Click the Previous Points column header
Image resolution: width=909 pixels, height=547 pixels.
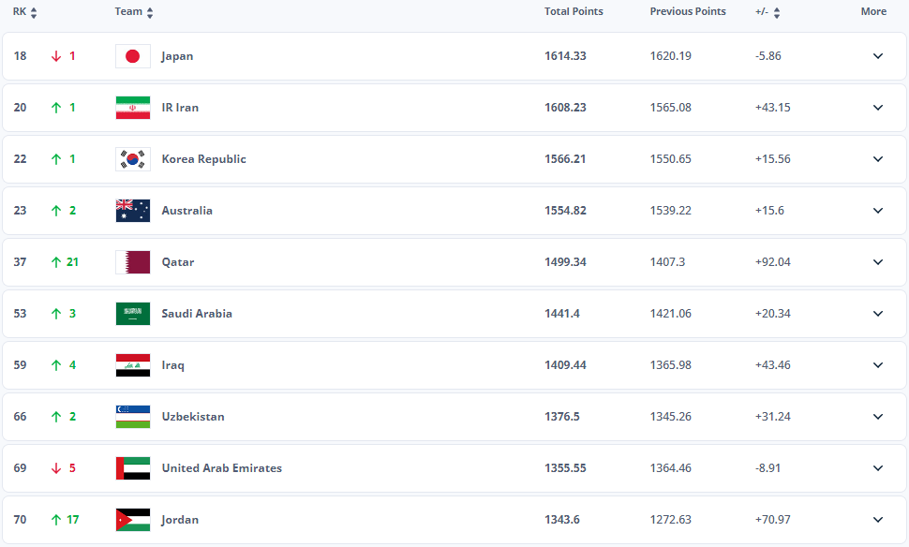click(x=688, y=11)
